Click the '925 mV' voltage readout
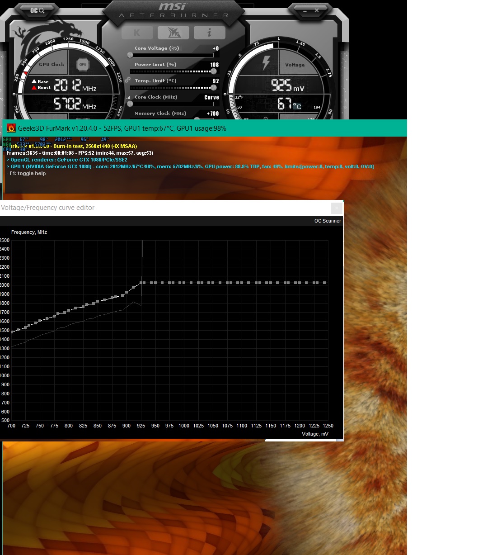The width and height of the screenshot is (478, 555). (288, 85)
